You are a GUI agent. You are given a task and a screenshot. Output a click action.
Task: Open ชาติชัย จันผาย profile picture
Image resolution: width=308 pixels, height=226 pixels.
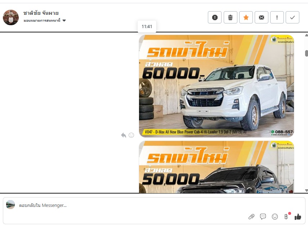(x=11, y=18)
